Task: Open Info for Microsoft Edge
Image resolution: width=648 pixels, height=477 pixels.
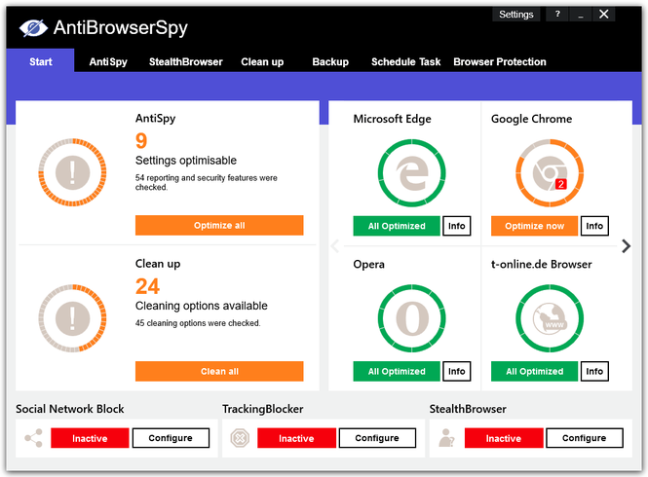Action: (457, 226)
